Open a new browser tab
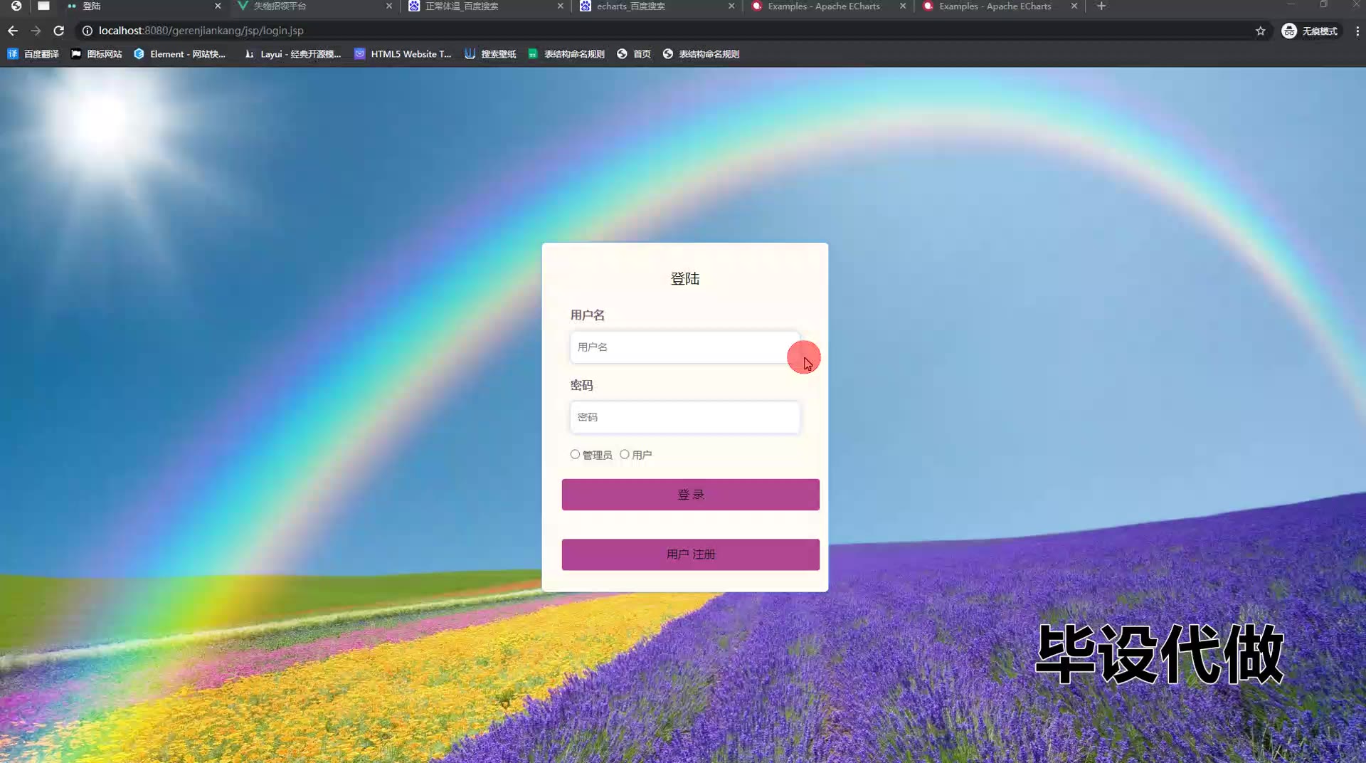 click(1101, 6)
